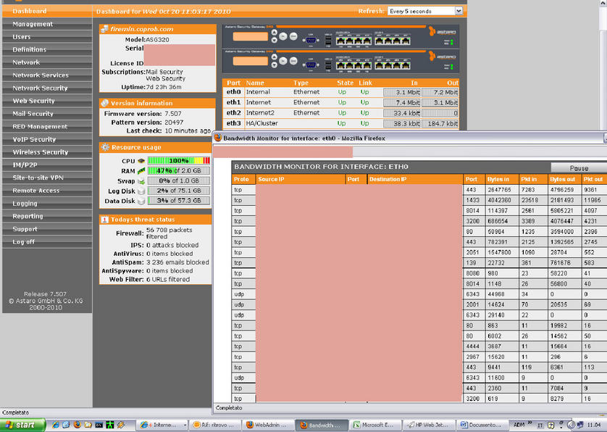Open the Remote Access section
The image size is (607, 432).
[x=47, y=190]
